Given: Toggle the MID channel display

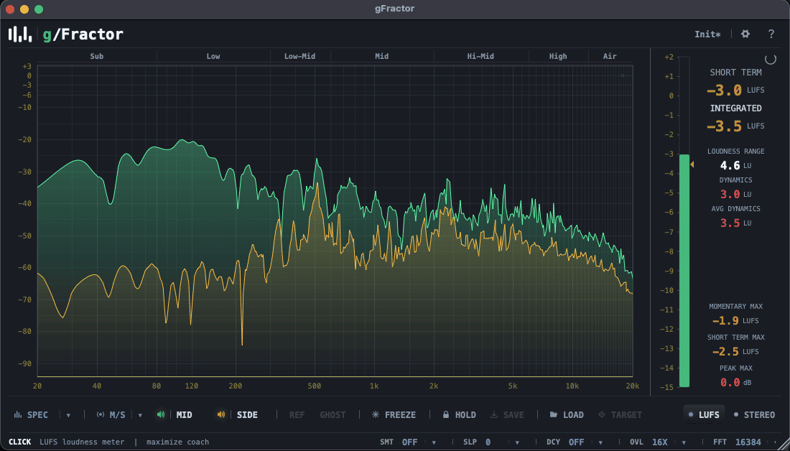Looking at the screenshot, I should click(184, 414).
